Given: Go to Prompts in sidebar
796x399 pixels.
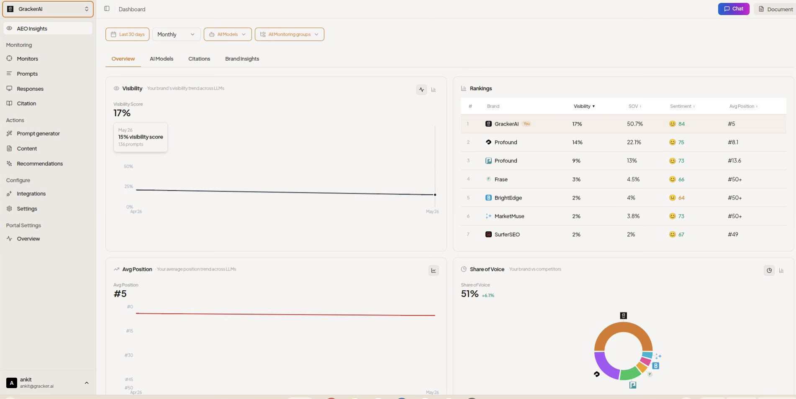Looking at the screenshot, I should pyautogui.click(x=27, y=74).
